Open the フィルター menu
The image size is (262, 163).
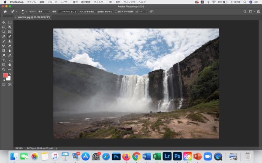[100, 2]
